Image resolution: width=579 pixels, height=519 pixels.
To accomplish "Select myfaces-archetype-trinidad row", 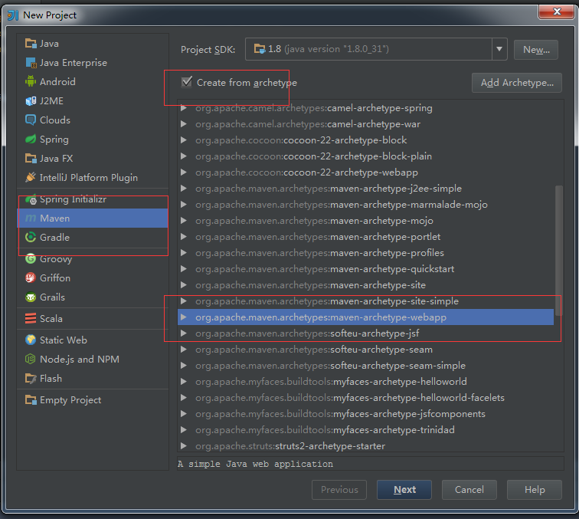I will click(x=365, y=430).
